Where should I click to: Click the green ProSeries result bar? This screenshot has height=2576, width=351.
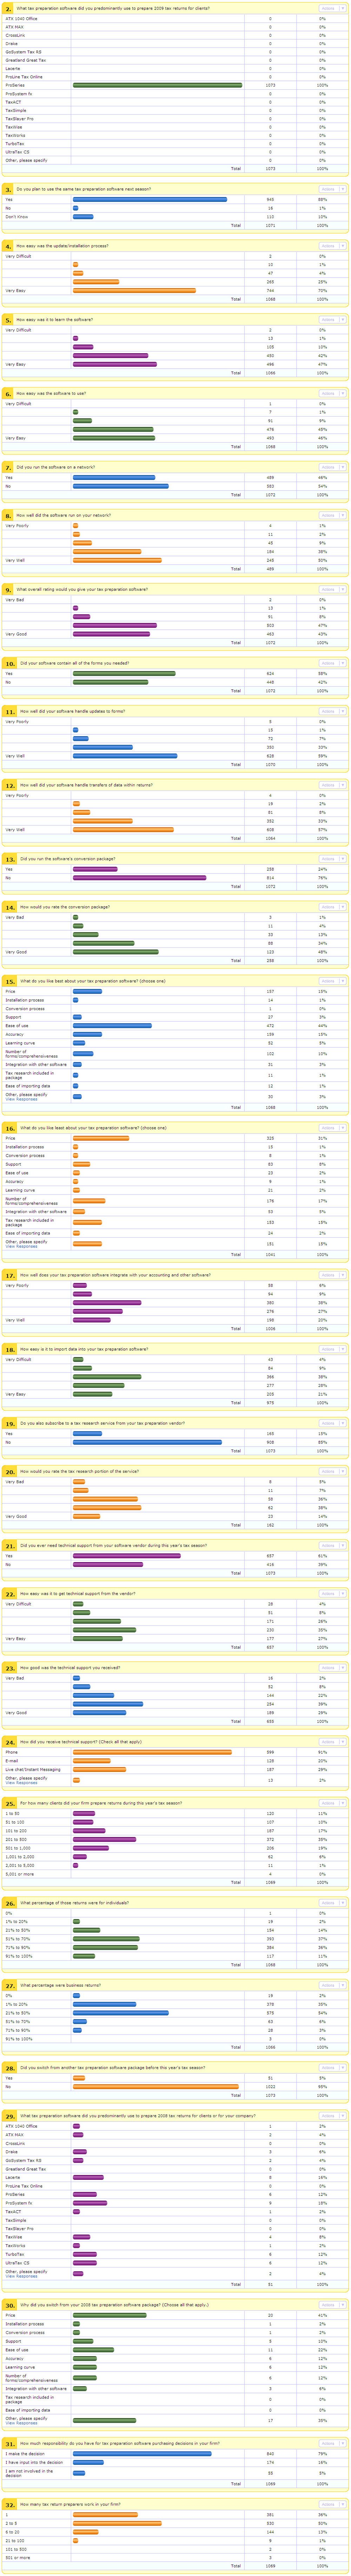click(x=157, y=85)
